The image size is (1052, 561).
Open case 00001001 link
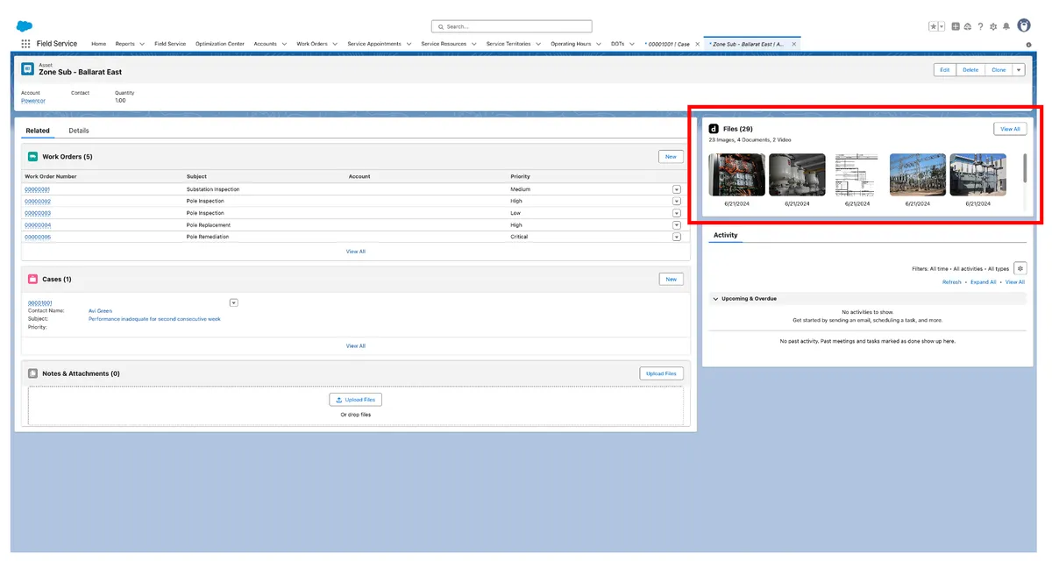tap(40, 302)
